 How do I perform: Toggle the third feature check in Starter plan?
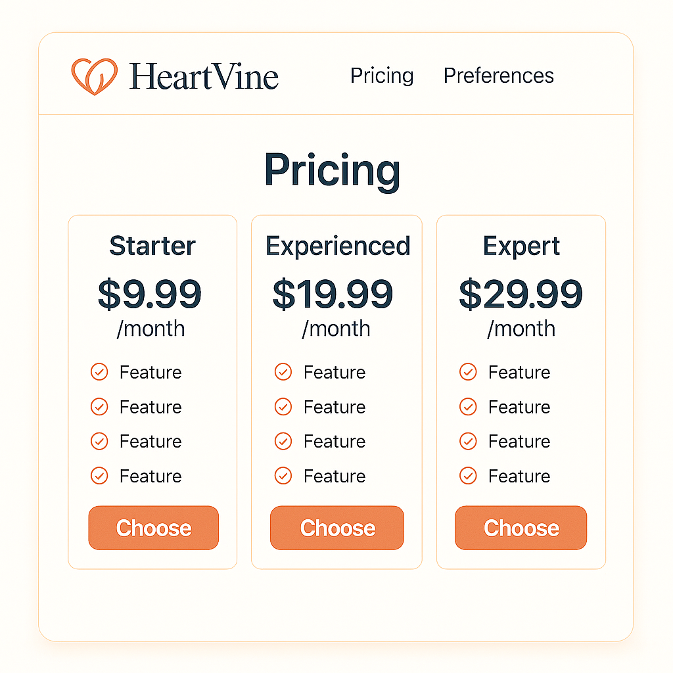pos(99,441)
